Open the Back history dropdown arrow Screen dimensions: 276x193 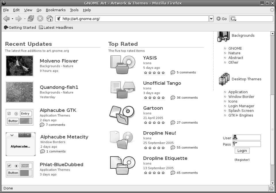point(12,19)
